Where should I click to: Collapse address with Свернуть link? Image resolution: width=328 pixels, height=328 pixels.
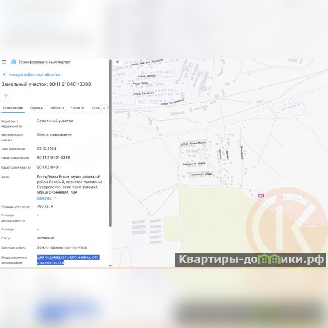44,198
